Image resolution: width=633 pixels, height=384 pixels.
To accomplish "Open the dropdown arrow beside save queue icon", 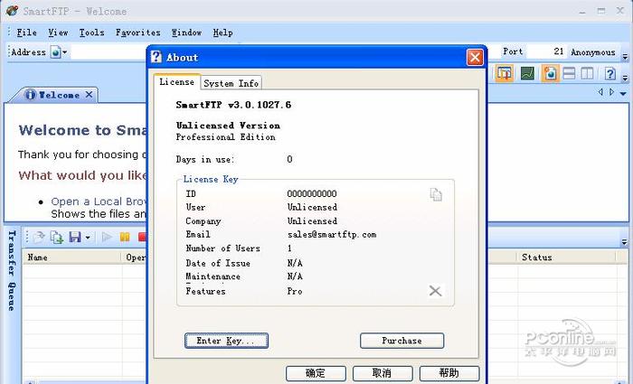I will point(88,237).
